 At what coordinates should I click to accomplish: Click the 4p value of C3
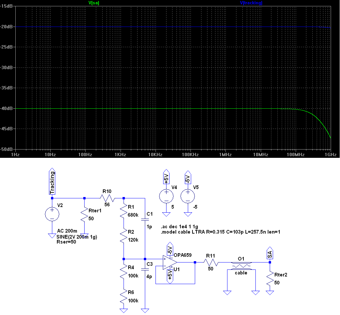(x=149, y=277)
